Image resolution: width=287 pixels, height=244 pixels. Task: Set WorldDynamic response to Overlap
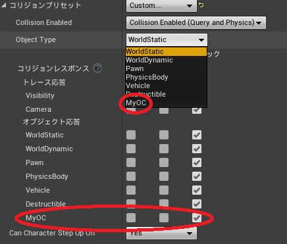click(x=164, y=149)
